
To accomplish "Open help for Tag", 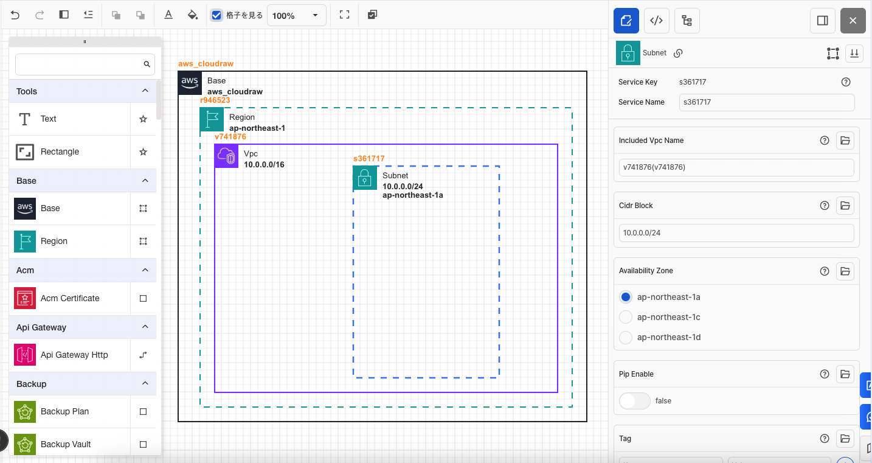I will click(x=825, y=439).
